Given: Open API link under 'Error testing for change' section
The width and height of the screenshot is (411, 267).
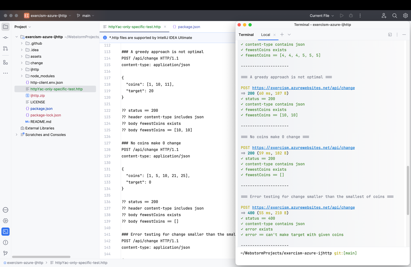Looking at the screenshot, I should 303,207.
